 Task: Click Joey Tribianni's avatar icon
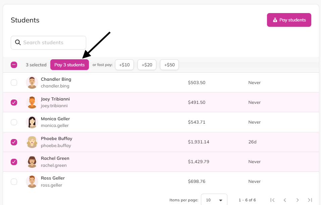[32, 102]
